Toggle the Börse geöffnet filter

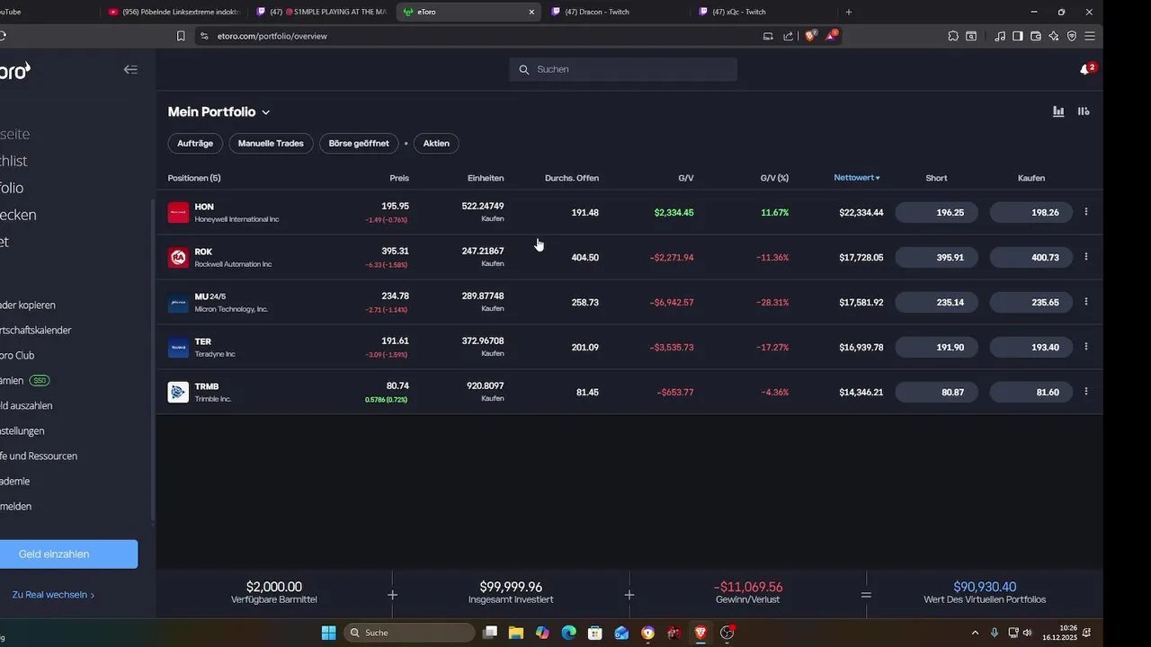(x=359, y=143)
